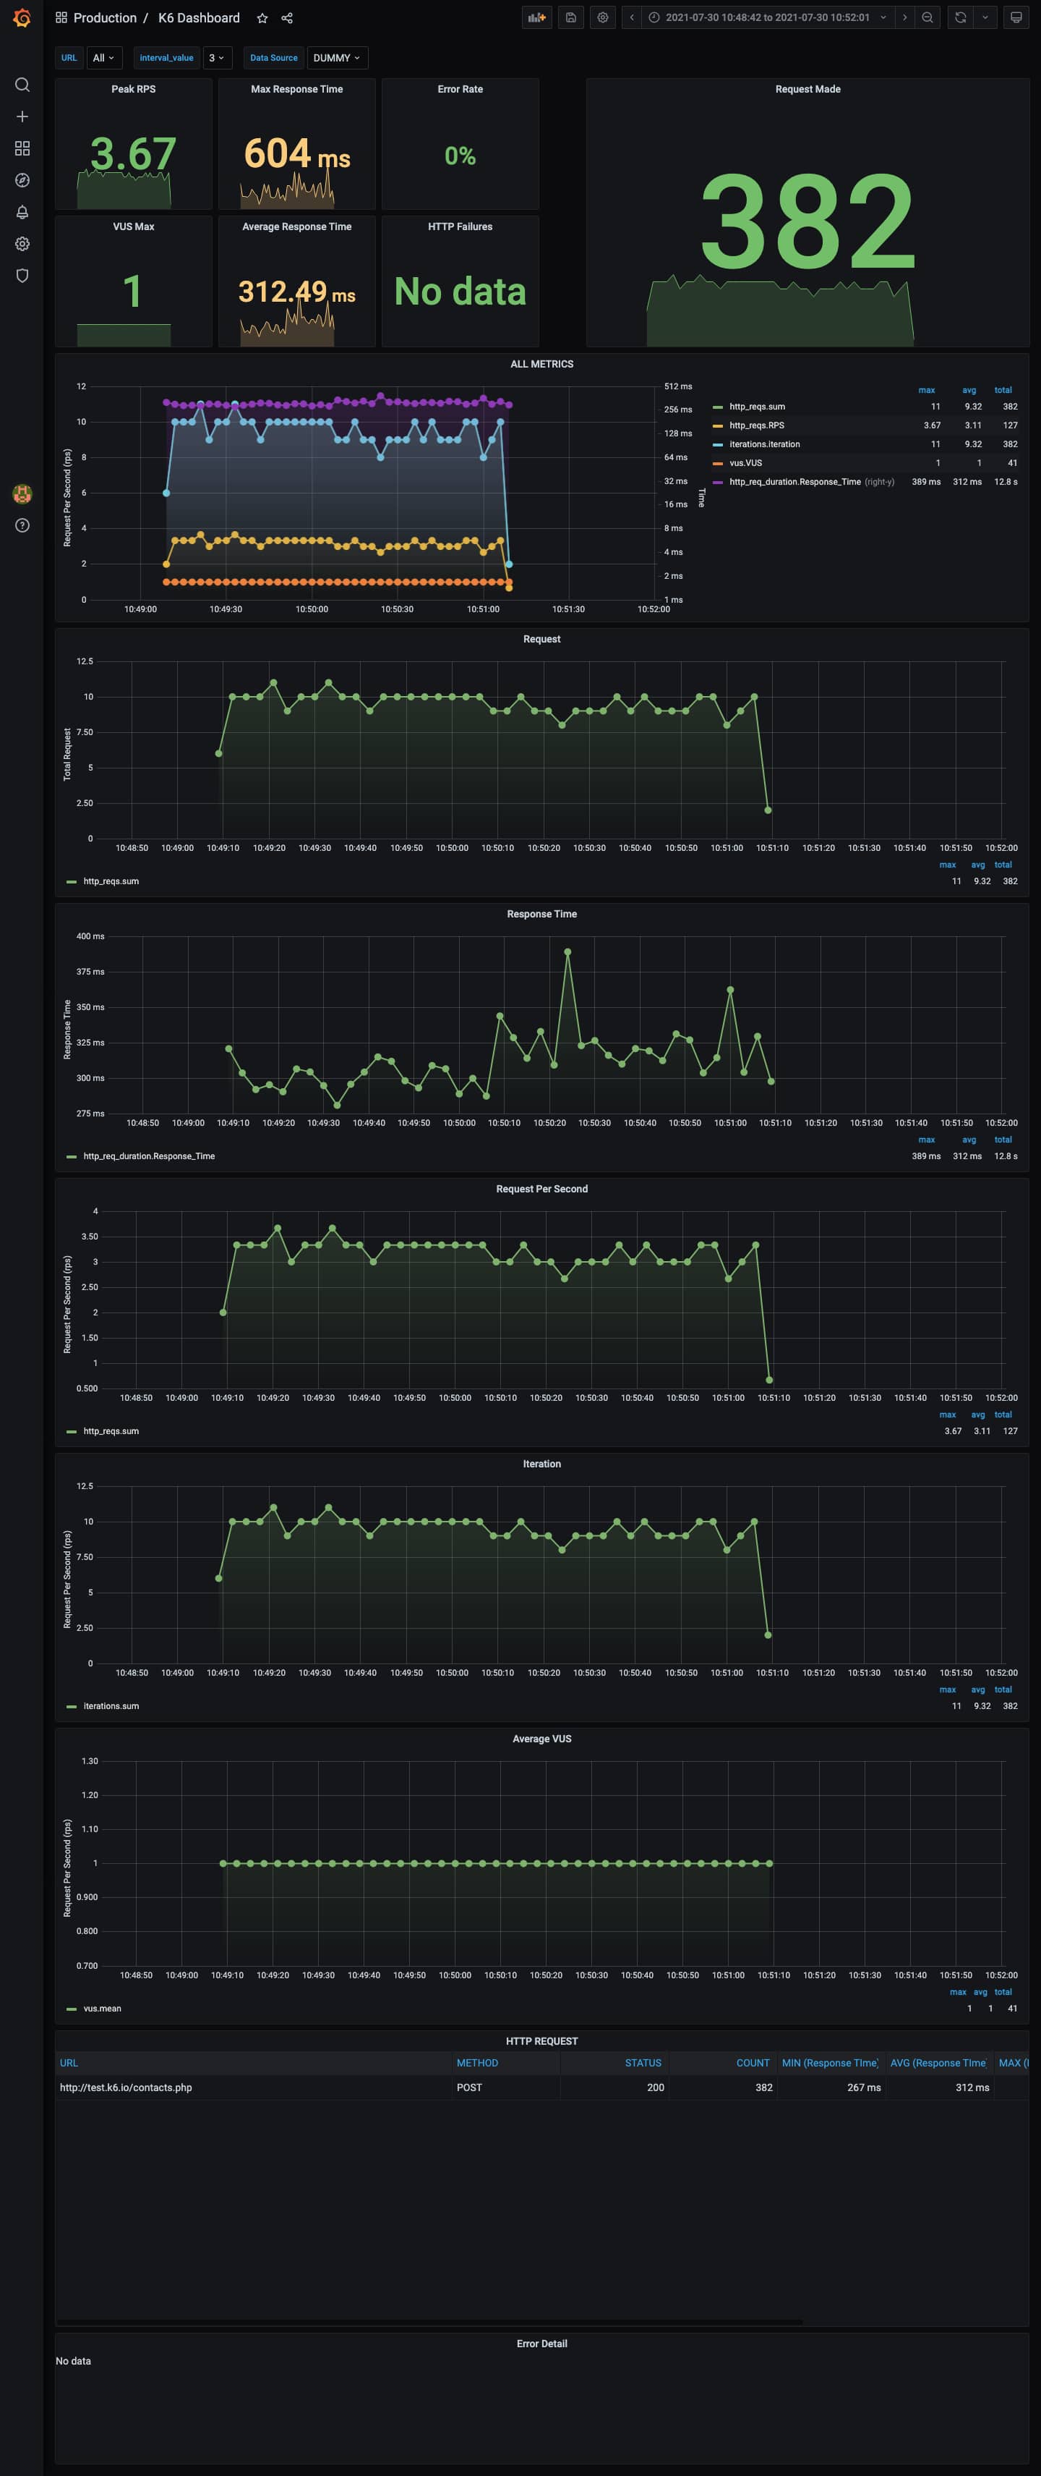Open the sidebar Server Admin shield icon
The width and height of the screenshot is (1041, 2476).
22,275
